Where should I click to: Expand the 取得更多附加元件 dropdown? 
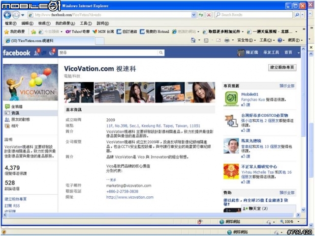243,32
